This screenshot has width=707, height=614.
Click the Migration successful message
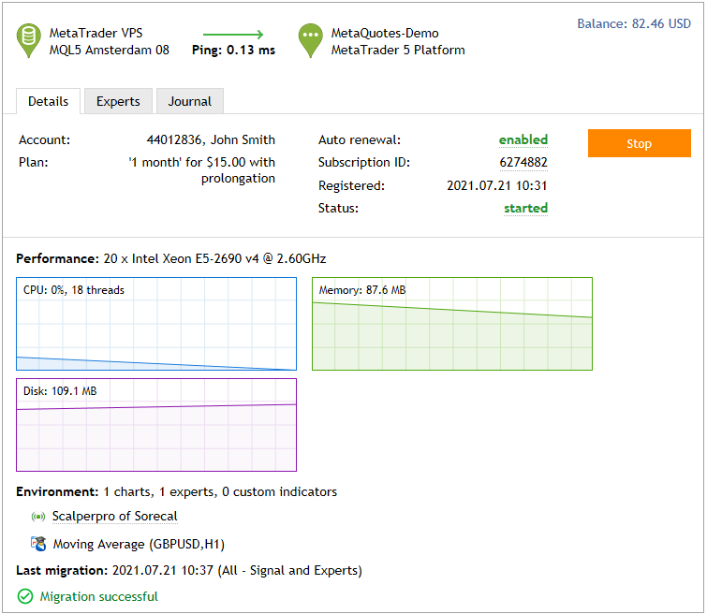(98, 596)
